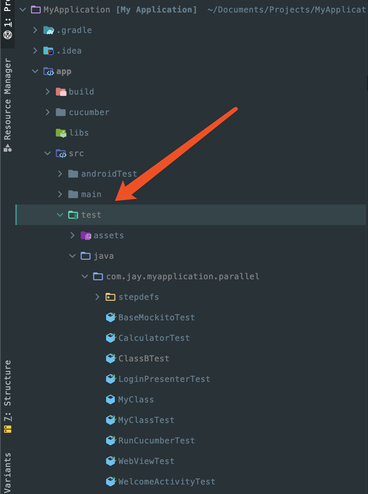This screenshot has width=368, height=494.
Task: Click the RunCucumberTest class icon
Action: tap(110, 441)
